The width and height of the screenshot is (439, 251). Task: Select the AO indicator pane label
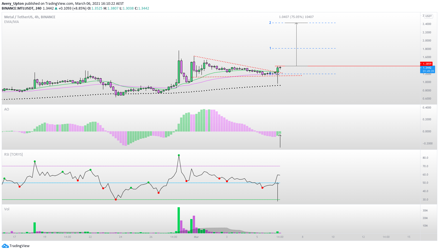(x=6, y=109)
